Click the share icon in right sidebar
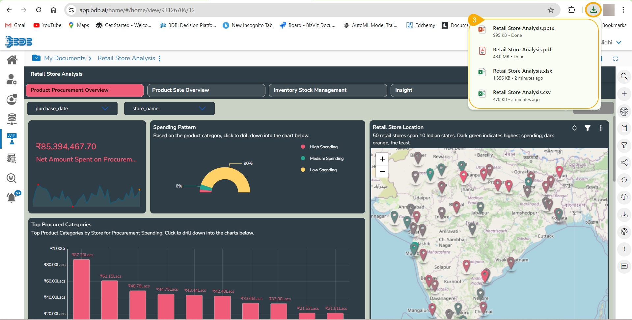 pyautogui.click(x=624, y=162)
